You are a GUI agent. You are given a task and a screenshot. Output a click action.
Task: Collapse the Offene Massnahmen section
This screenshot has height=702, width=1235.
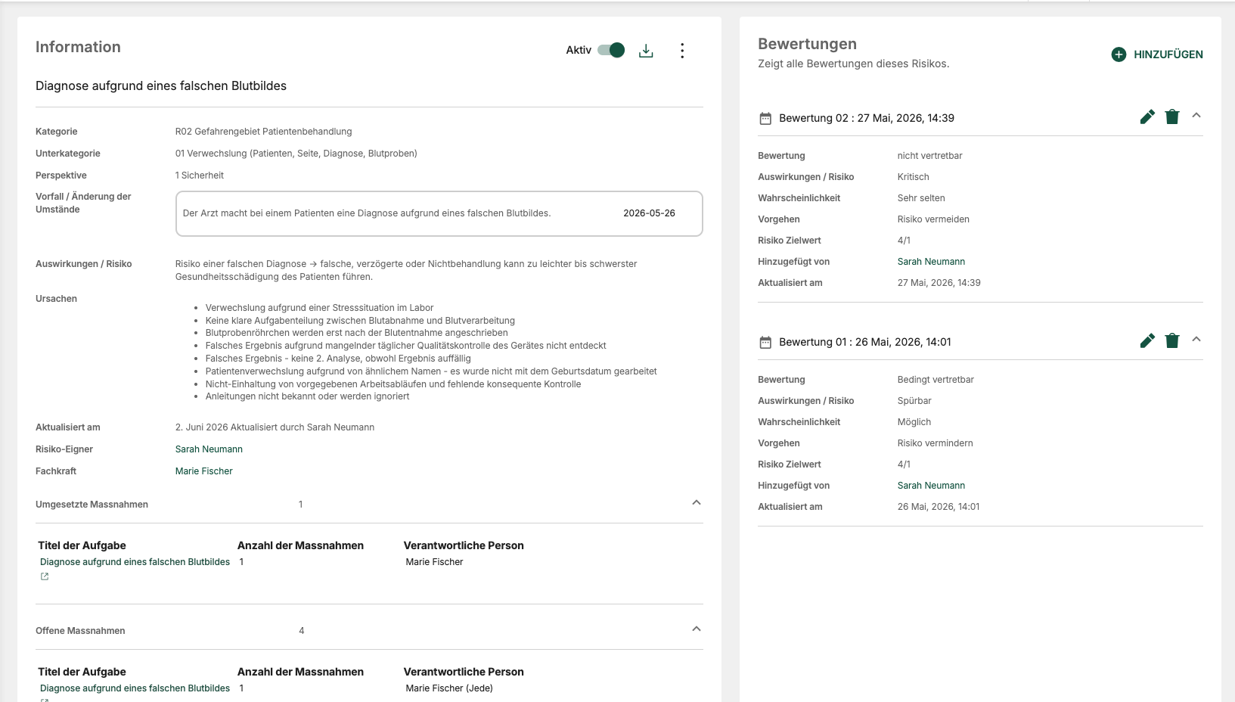click(697, 629)
